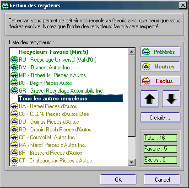This screenshot has width=189, height=188.
Task: Mark recycler as Préférés
Action: [x=160, y=52]
